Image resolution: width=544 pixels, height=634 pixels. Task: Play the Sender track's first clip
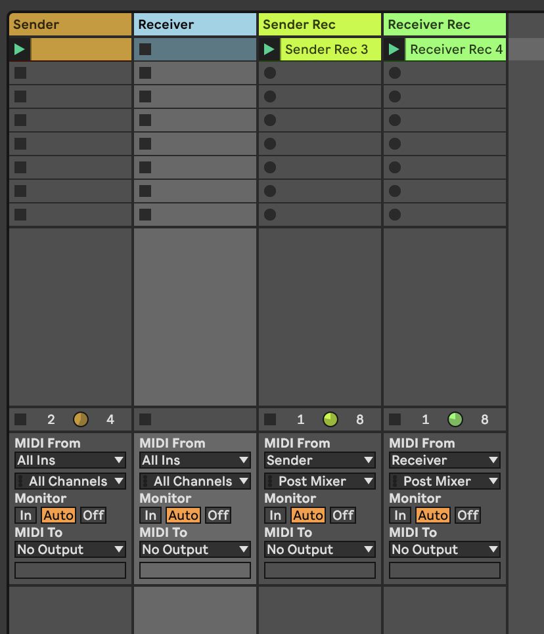click(20, 49)
